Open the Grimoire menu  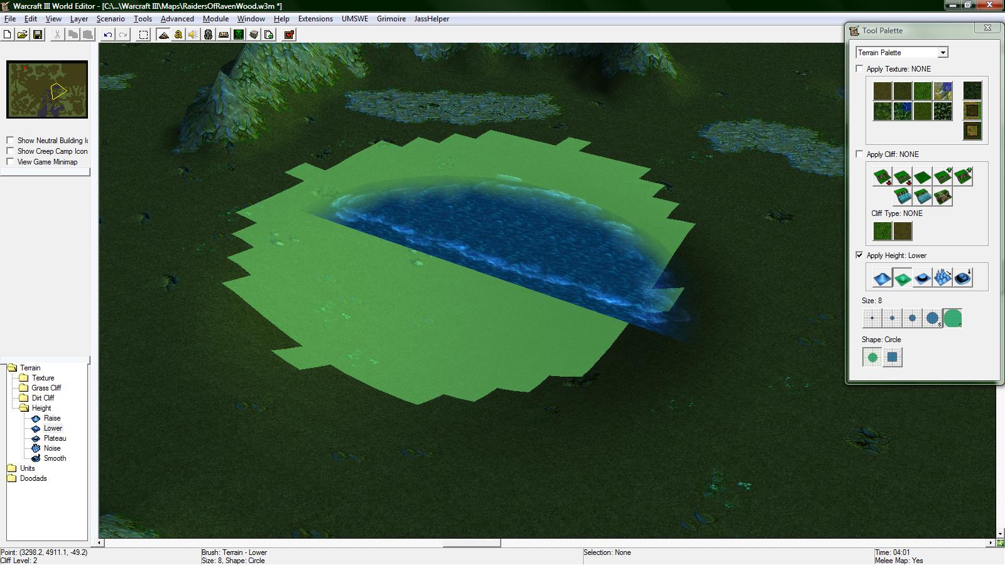391,19
